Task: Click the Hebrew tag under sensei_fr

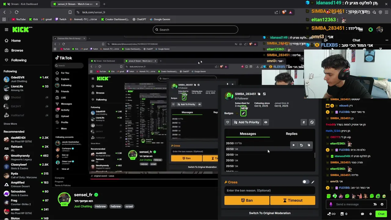Action: pyautogui.click(x=100, y=206)
